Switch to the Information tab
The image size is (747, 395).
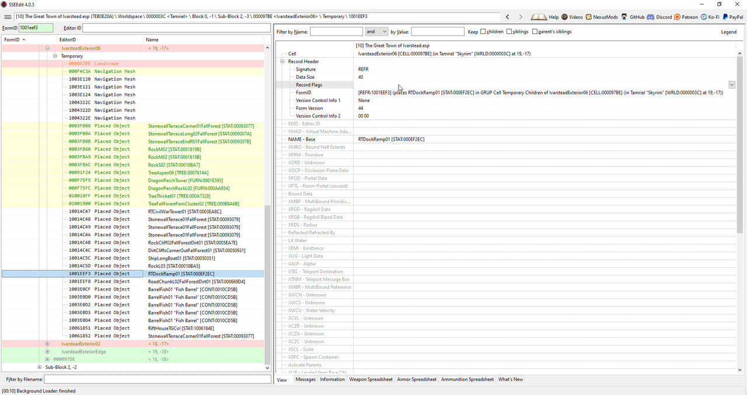[332, 379]
